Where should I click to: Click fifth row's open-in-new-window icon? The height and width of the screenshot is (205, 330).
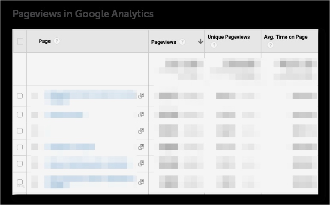click(141, 163)
